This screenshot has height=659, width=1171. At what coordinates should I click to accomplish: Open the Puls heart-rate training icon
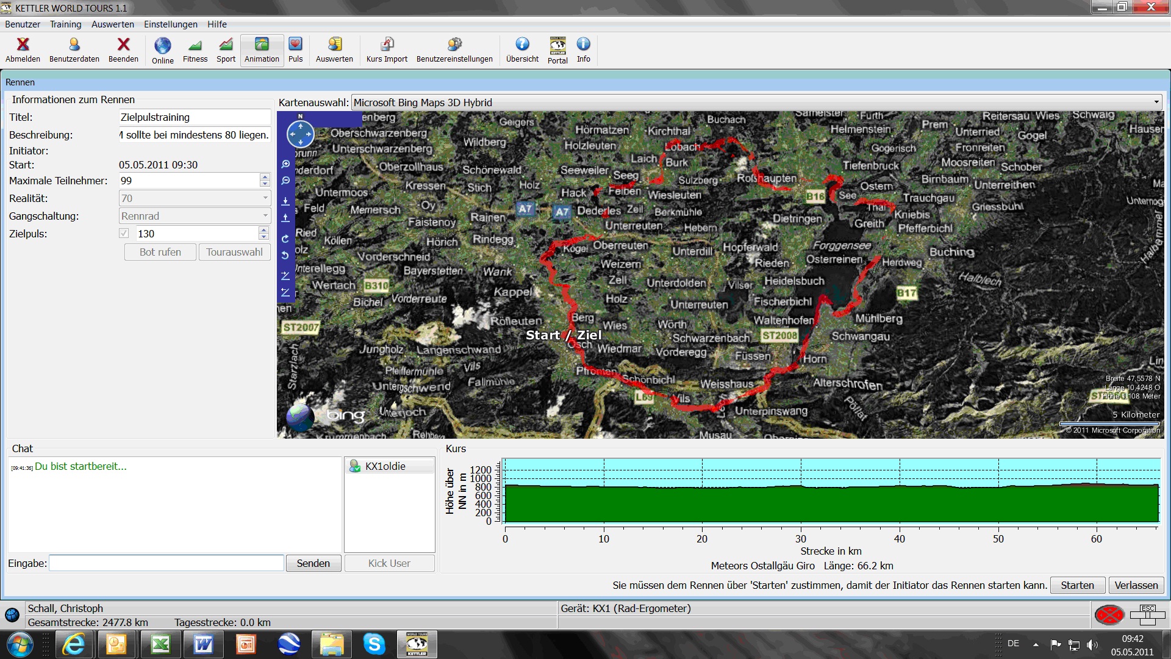click(x=295, y=50)
